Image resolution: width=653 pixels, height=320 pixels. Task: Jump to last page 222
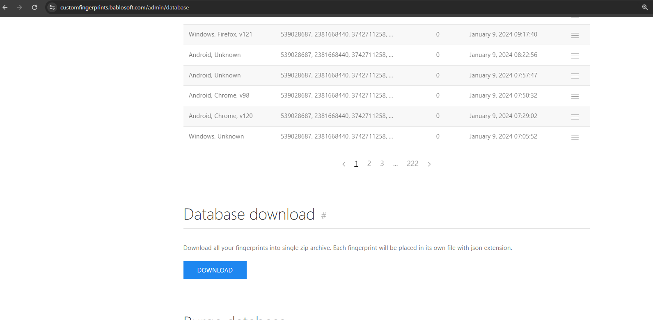coord(412,163)
